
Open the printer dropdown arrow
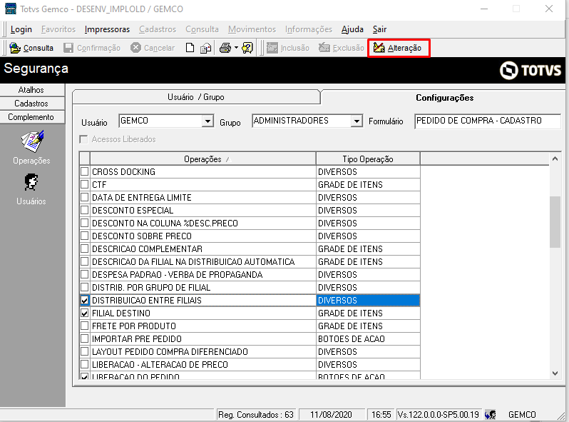[236, 48]
